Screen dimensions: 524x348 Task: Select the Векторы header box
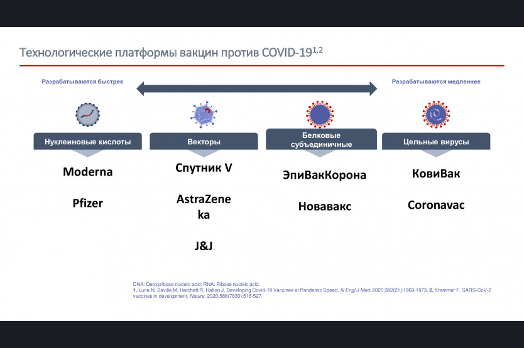(x=204, y=142)
